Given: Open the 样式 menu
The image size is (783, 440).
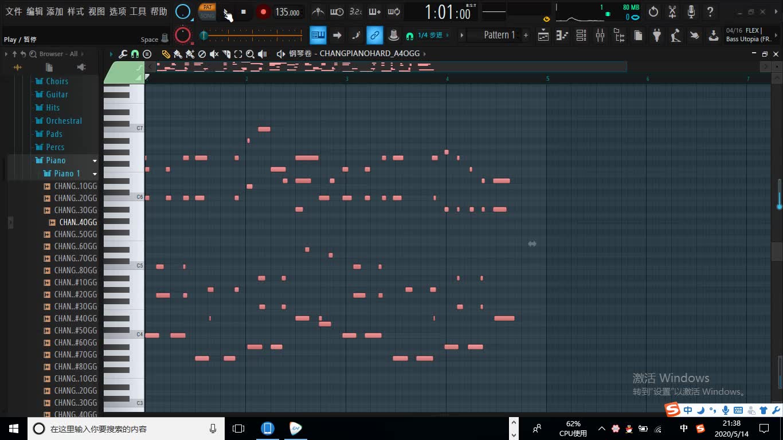Looking at the screenshot, I should click(x=76, y=11).
